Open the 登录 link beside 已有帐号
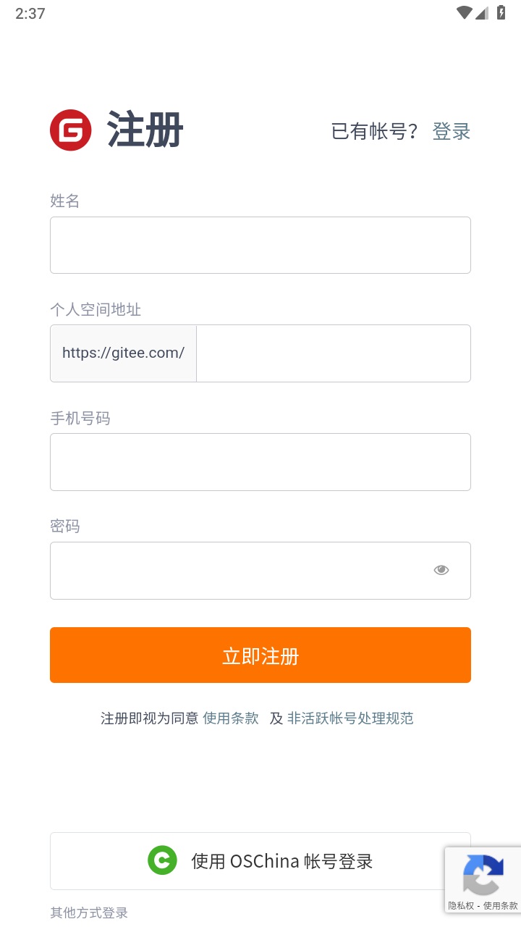The height and width of the screenshot is (927, 521). point(452,131)
